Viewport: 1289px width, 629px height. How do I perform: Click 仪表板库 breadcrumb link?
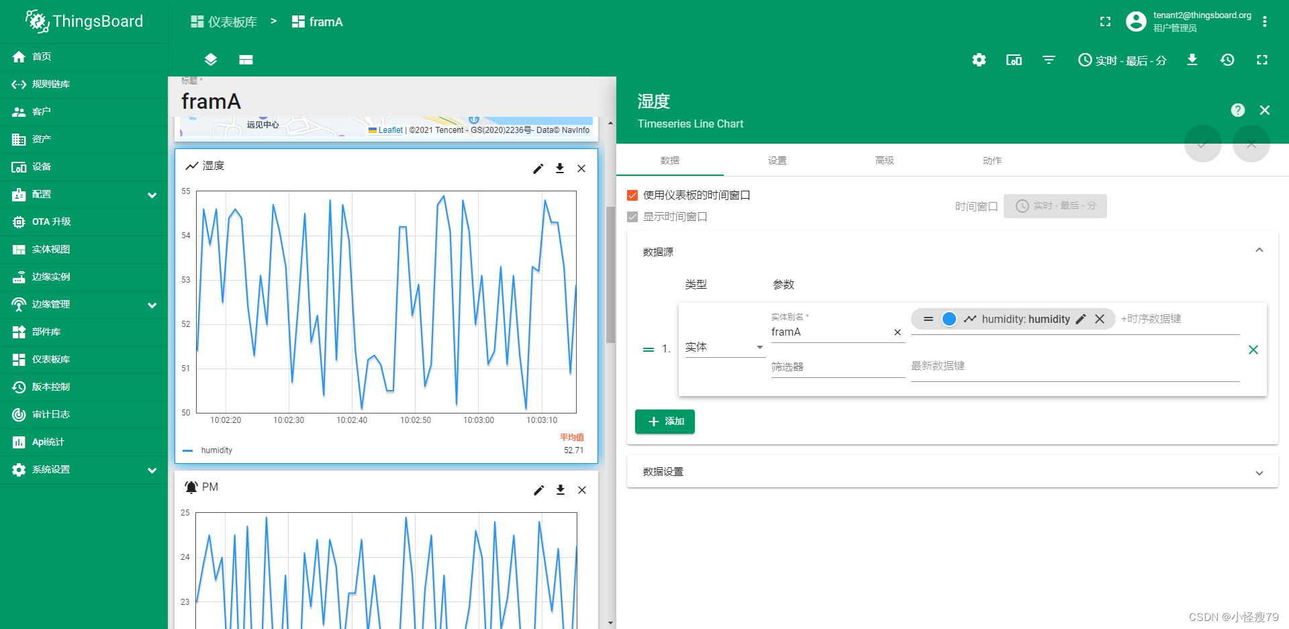tap(224, 21)
